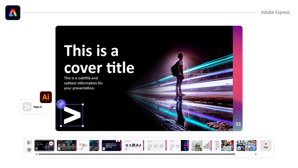Image resolution: width=298 pixels, height=168 pixels.
Task: Click the play presentation icon in filmstrip
Action: click(x=29, y=143)
